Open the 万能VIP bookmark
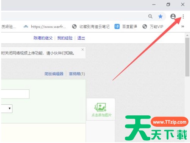This screenshot has height=143, width=190. pyautogui.click(x=153, y=26)
